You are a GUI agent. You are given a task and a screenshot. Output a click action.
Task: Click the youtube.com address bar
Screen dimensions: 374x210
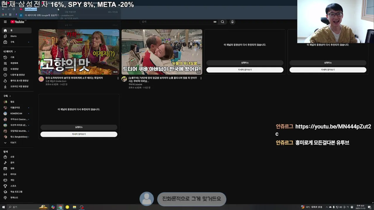[31, 9]
